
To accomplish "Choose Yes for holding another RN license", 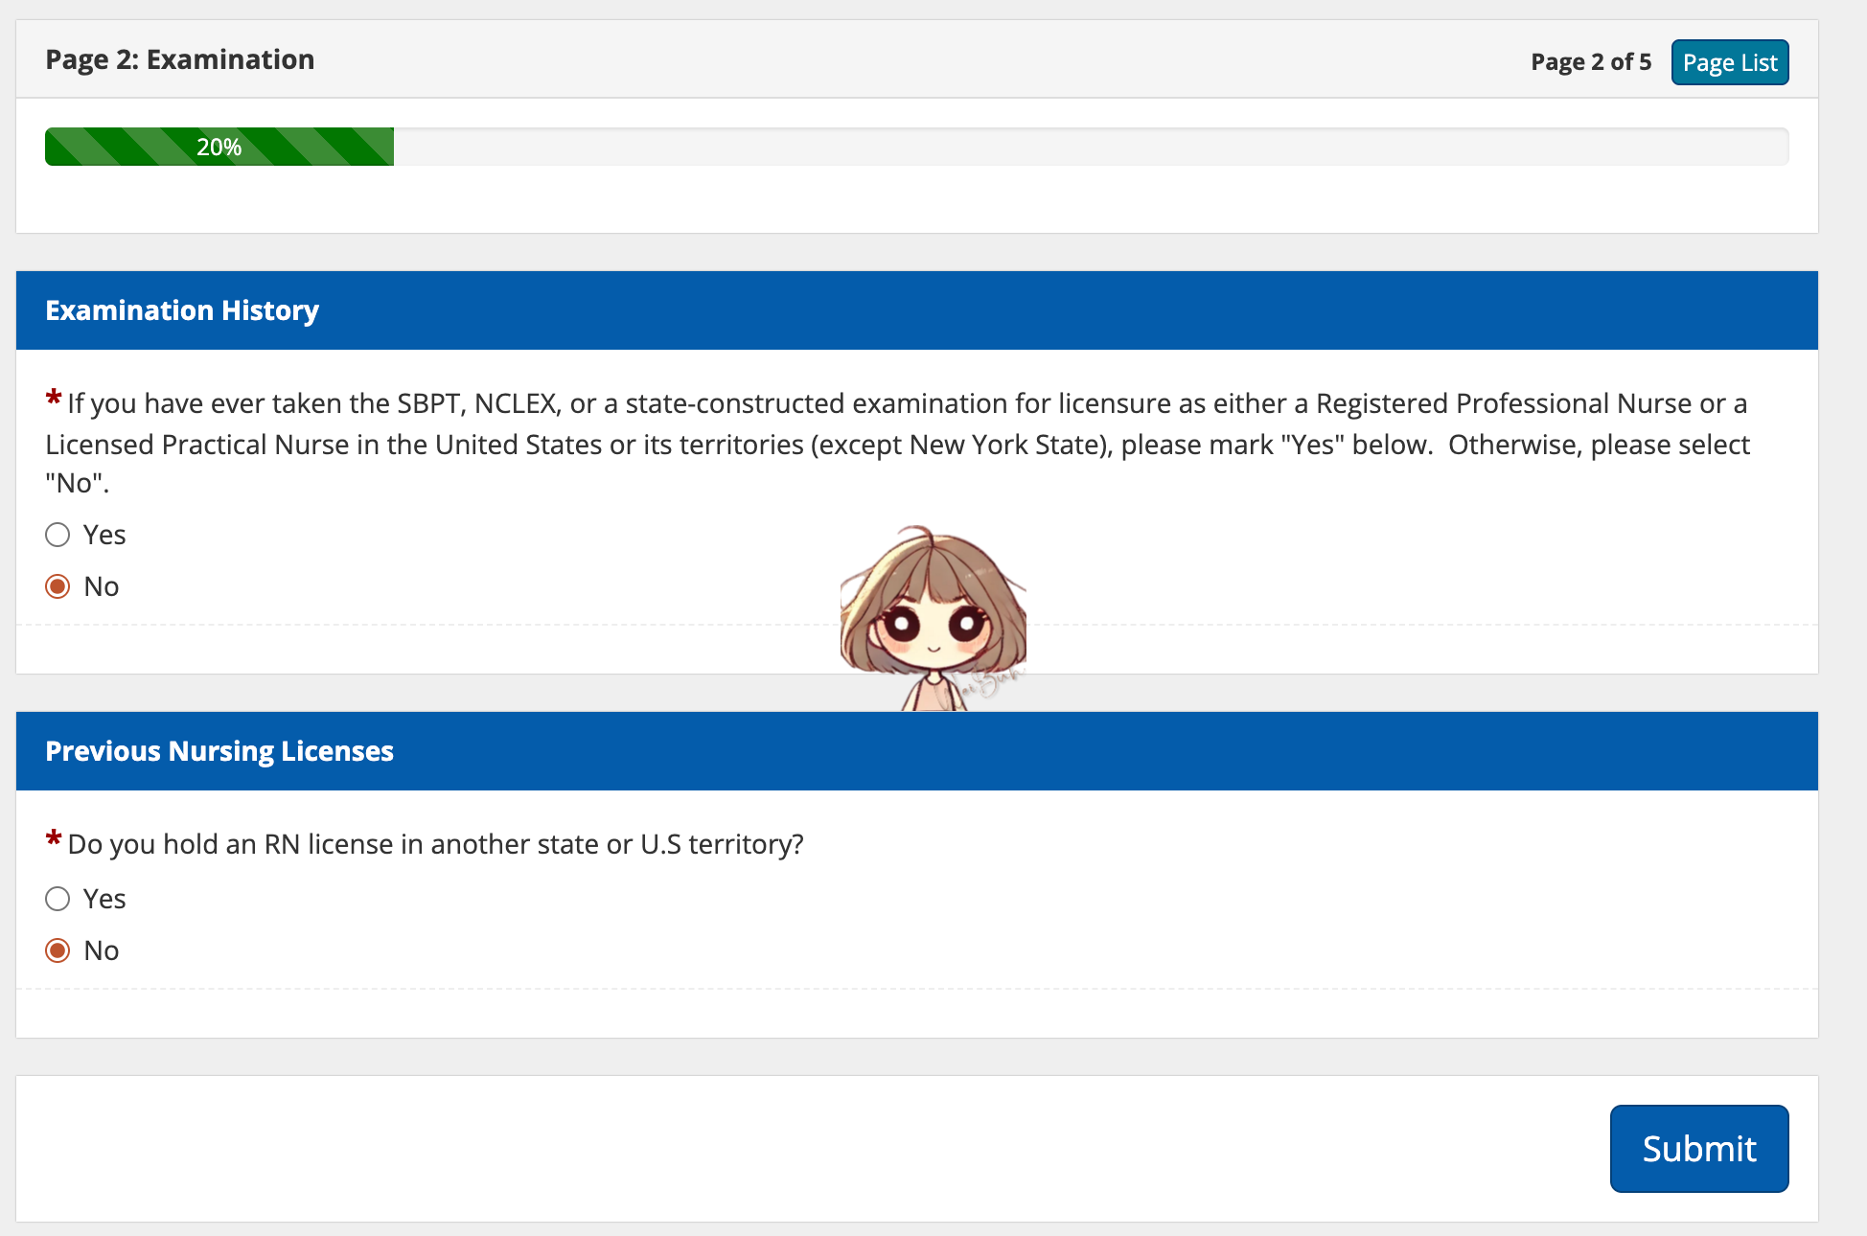I will coord(58,899).
